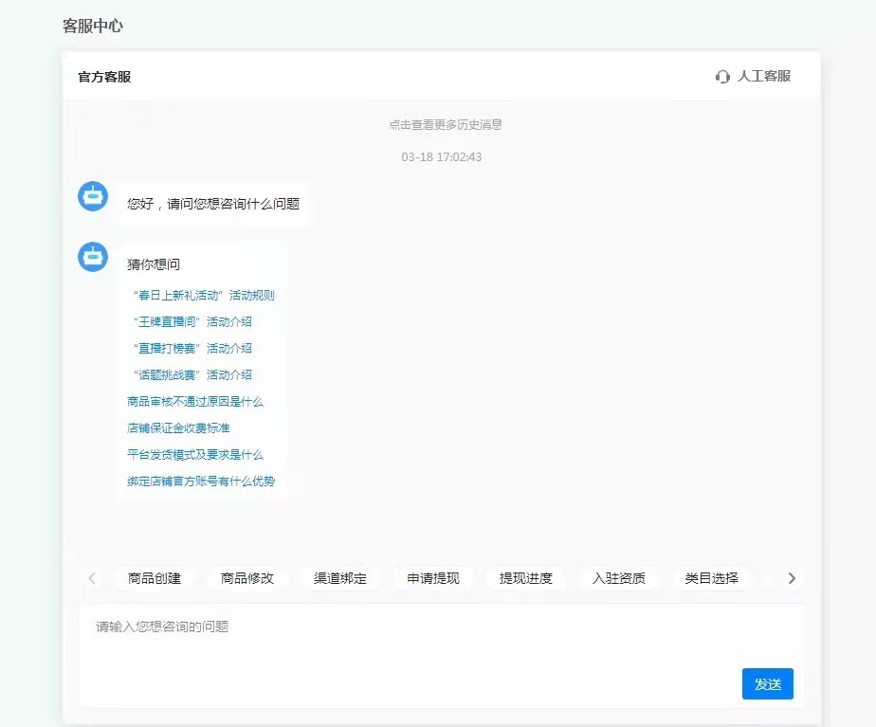
Task: Show previous quick-reply topics with left arrow
Action: (92, 578)
